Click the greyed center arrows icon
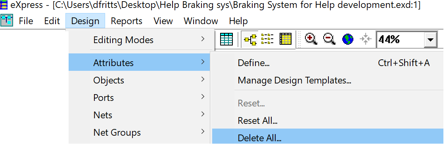This screenshot has height=144, width=445. 365,39
